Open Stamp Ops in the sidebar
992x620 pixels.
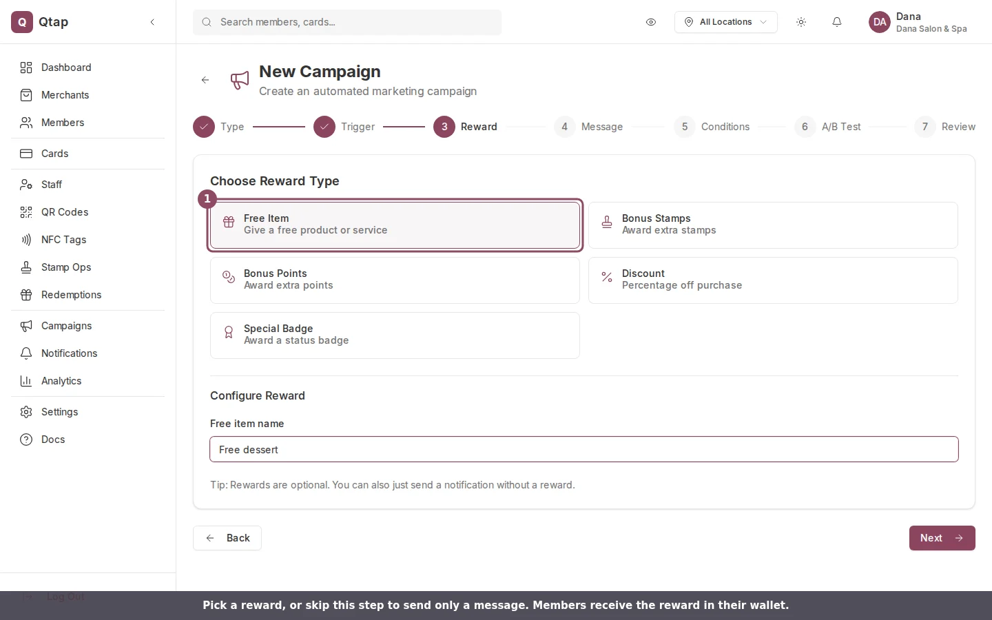tap(88, 267)
